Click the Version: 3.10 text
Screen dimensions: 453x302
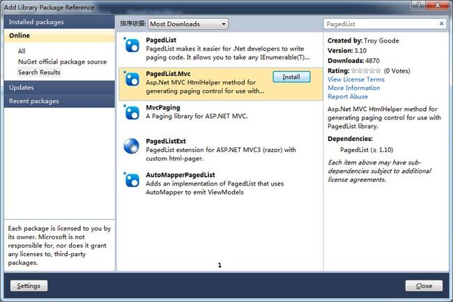coord(347,51)
